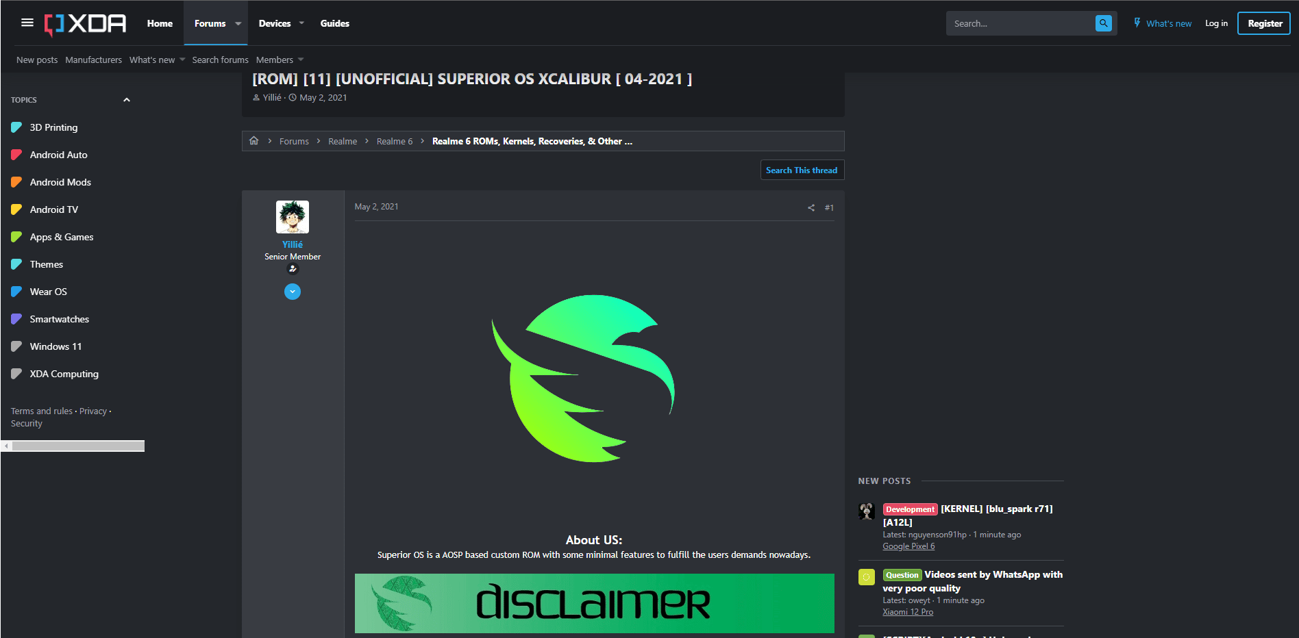Expand the Devices dropdown arrow

pos(301,23)
